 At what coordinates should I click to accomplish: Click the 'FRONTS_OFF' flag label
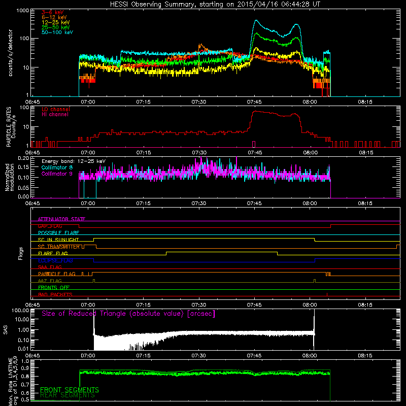point(54,287)
